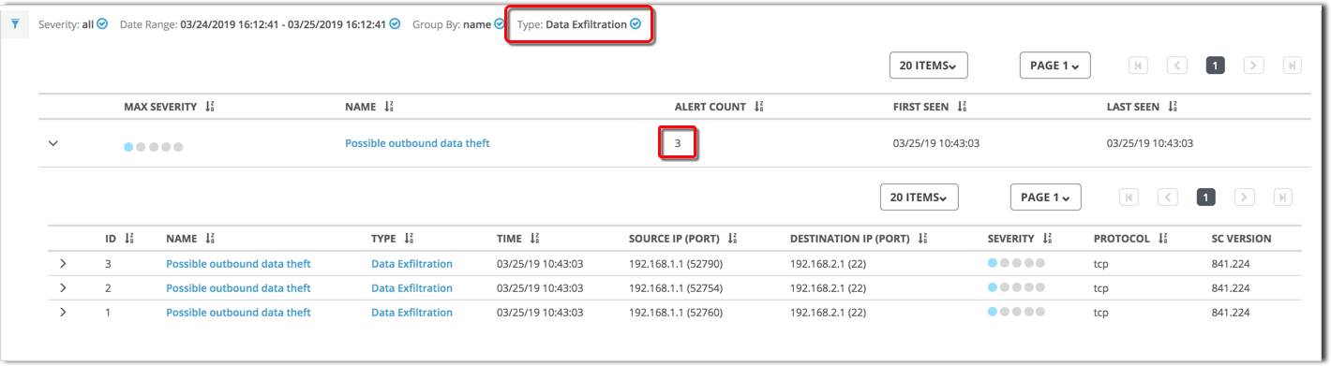Image resolution: width=1331 pixels, height=366 pixels.
Task: Open Possible outbound data theft alert ID 1
Action: (238, 312)
